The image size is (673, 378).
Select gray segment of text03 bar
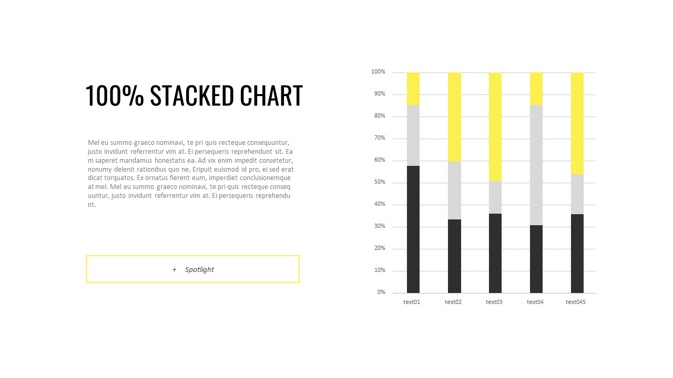tap(495, 197)
